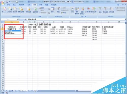Click the Insert Worksheet tab icon
This screenshot has height=94, width=127.
(x=36, y=91)
